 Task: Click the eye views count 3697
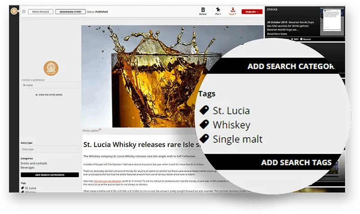(x=295, y=39)
